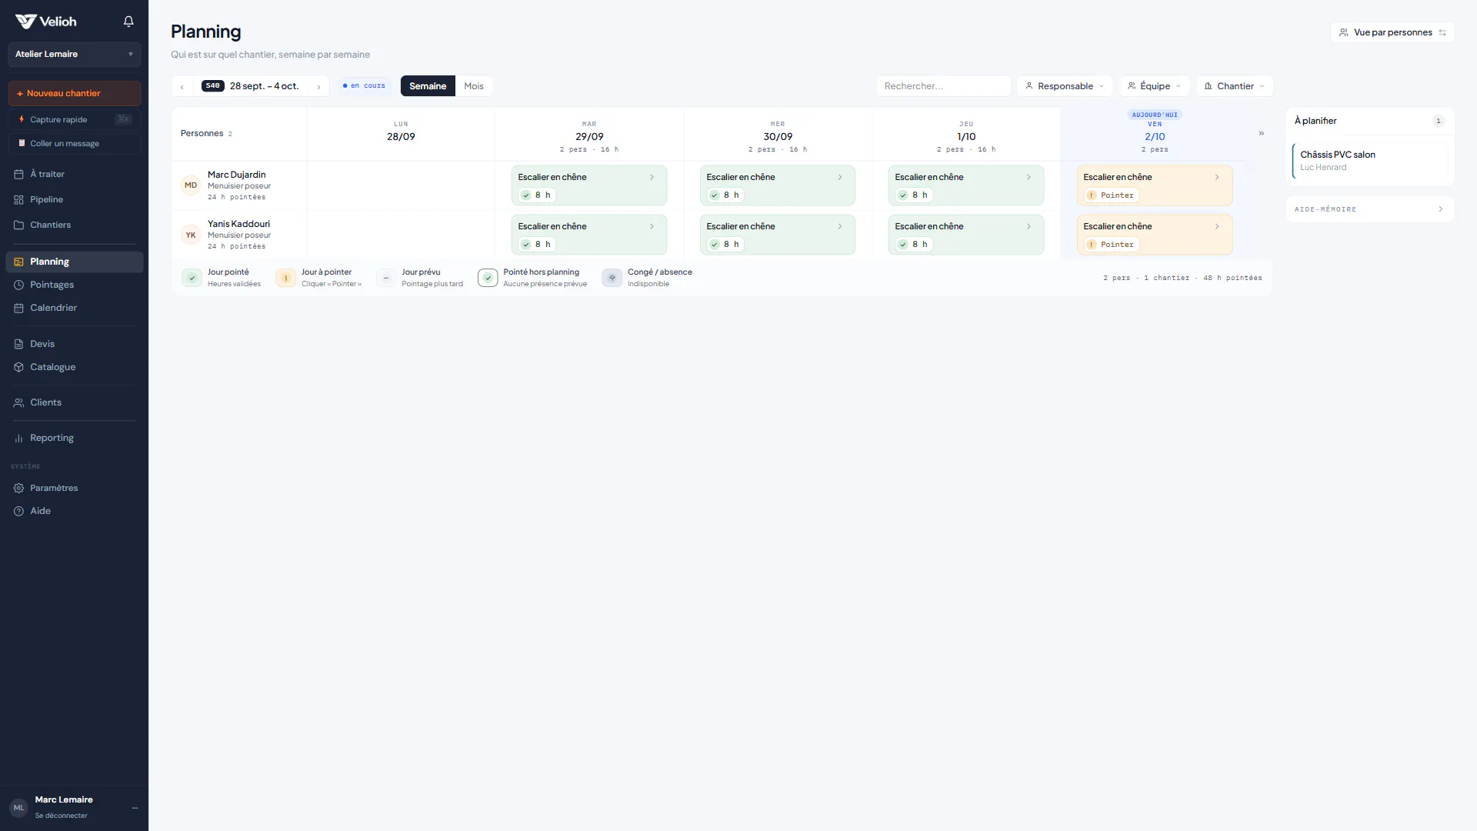Open the Pointages page
Image resolution: width=1477 pixels, height=831 pixels.
click(x=74, y=285)
